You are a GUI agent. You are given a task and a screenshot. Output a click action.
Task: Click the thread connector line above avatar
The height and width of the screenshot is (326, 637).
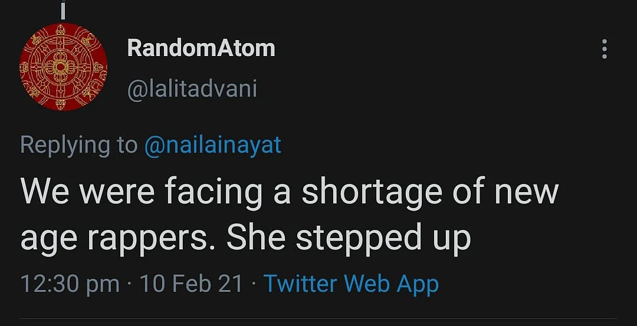click(63, 10)
